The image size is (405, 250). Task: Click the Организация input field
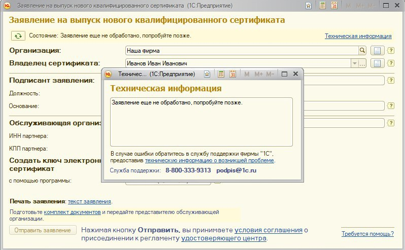242,51
